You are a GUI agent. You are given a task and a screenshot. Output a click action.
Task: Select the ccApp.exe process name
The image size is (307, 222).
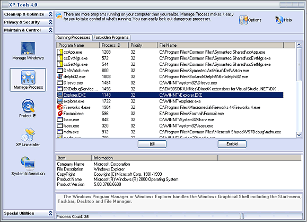click(73, 52)
